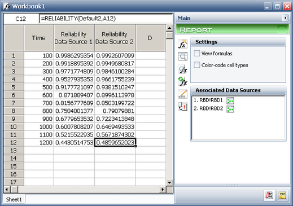Select data source 2. RBD!RBD2
Image resolution: width=293 pixels, height=206 pixels.
coord(208,108)
